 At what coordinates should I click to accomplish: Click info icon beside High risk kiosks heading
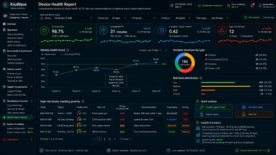click(83, 101)
